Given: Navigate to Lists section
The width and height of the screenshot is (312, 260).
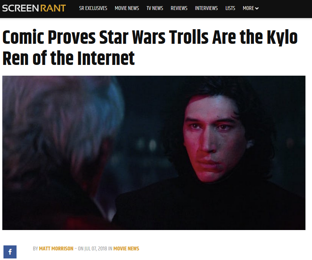Looking at the screenshot, I should [x=230, y=8].
